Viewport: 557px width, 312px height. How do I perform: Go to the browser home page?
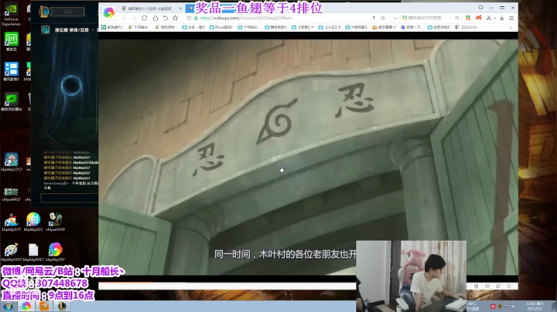[155, 18]
